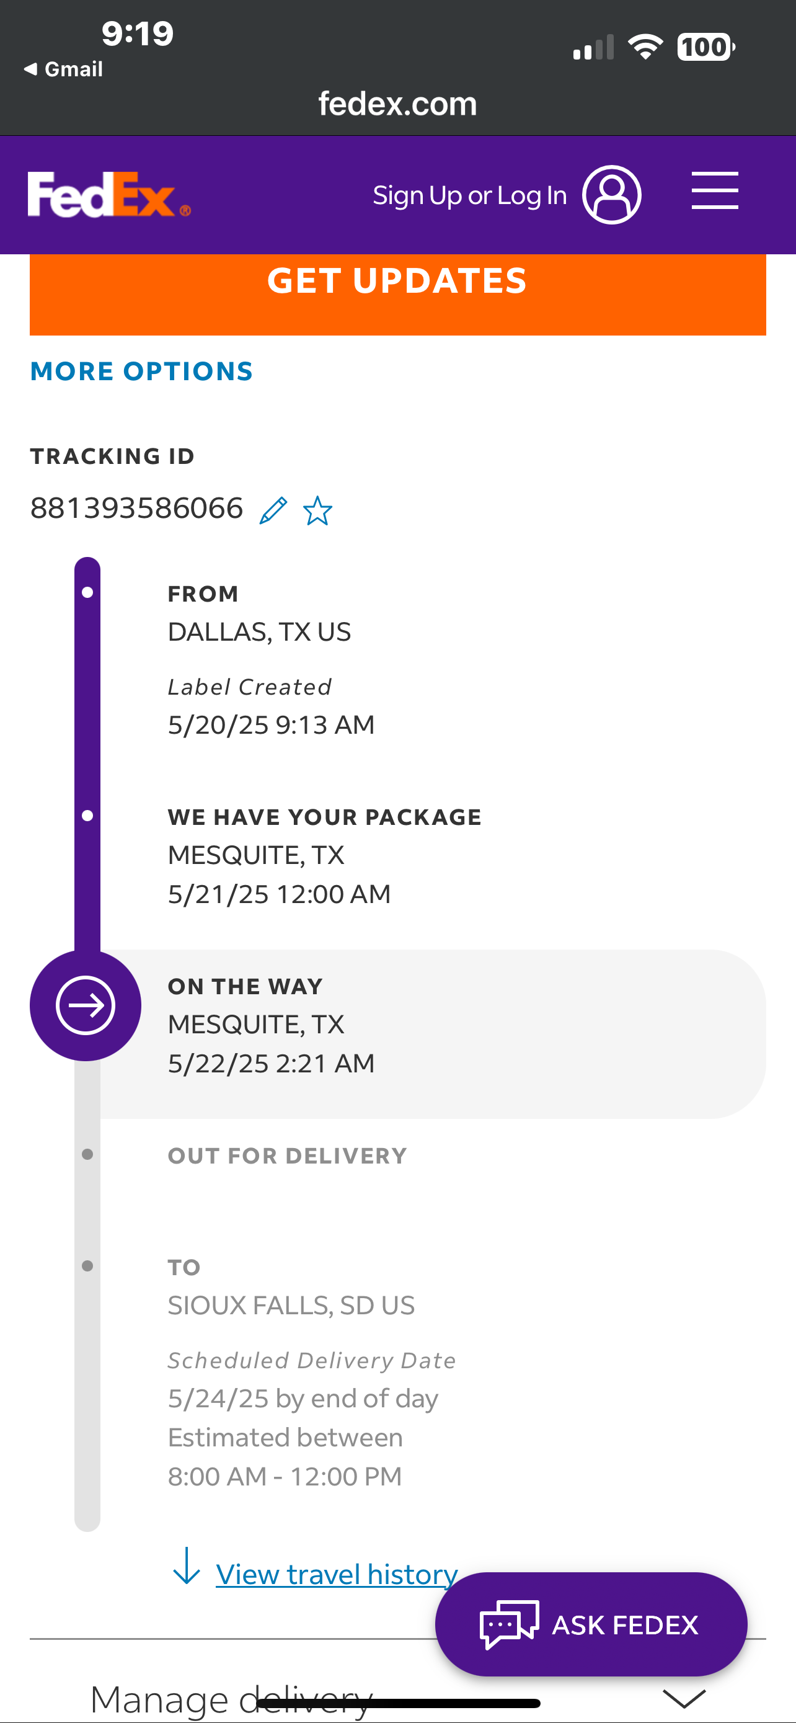The height and width of the screenshot is (1723, 796).
Task: Click the pencil icon to edit tracking nickname
Action: pyautogui.click(x=273, y=511)
